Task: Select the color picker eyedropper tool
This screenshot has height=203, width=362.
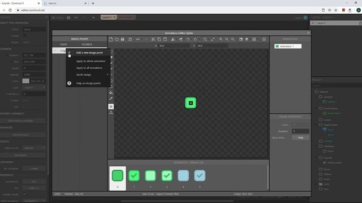Action: coord(111,99)
